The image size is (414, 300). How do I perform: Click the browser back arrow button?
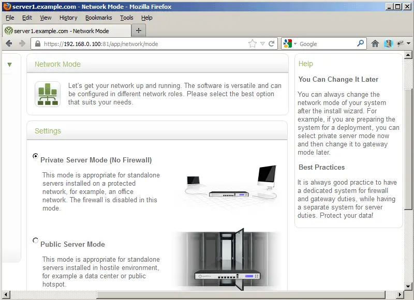coord(9,44)
